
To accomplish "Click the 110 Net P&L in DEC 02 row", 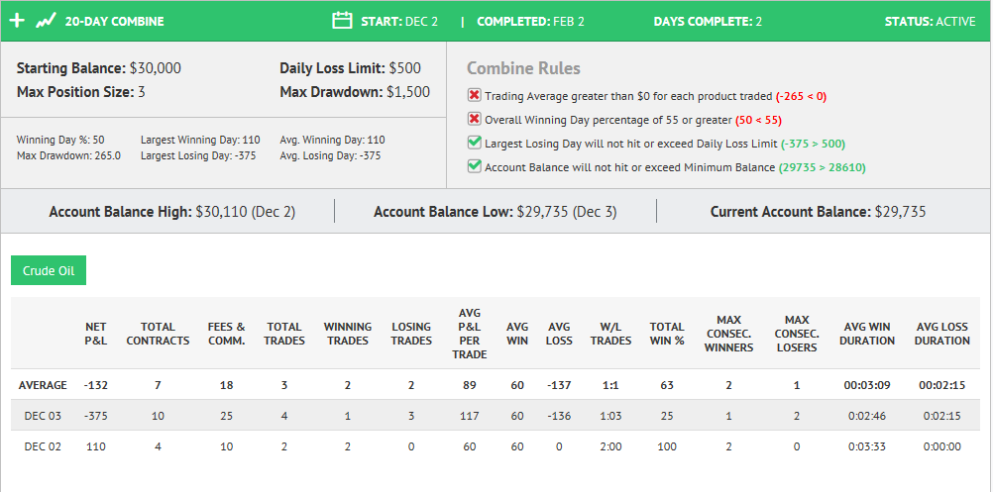I will (96, 446).
